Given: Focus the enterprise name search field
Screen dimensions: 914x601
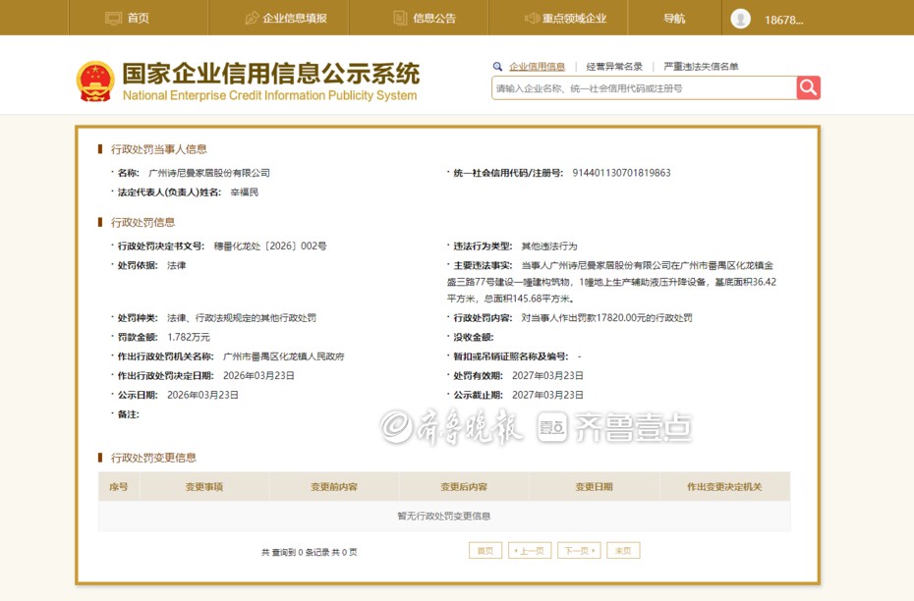Looking at the screenshot, I should tap(644, 88).
